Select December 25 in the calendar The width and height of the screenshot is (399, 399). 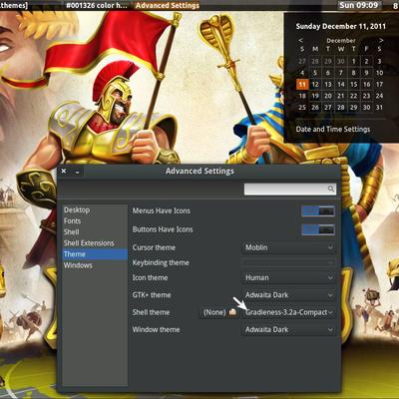pyautogui.click(x=302, y=107)
